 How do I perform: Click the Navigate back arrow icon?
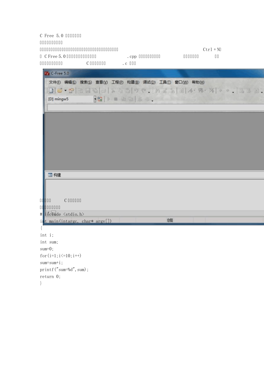coord(221,90)
